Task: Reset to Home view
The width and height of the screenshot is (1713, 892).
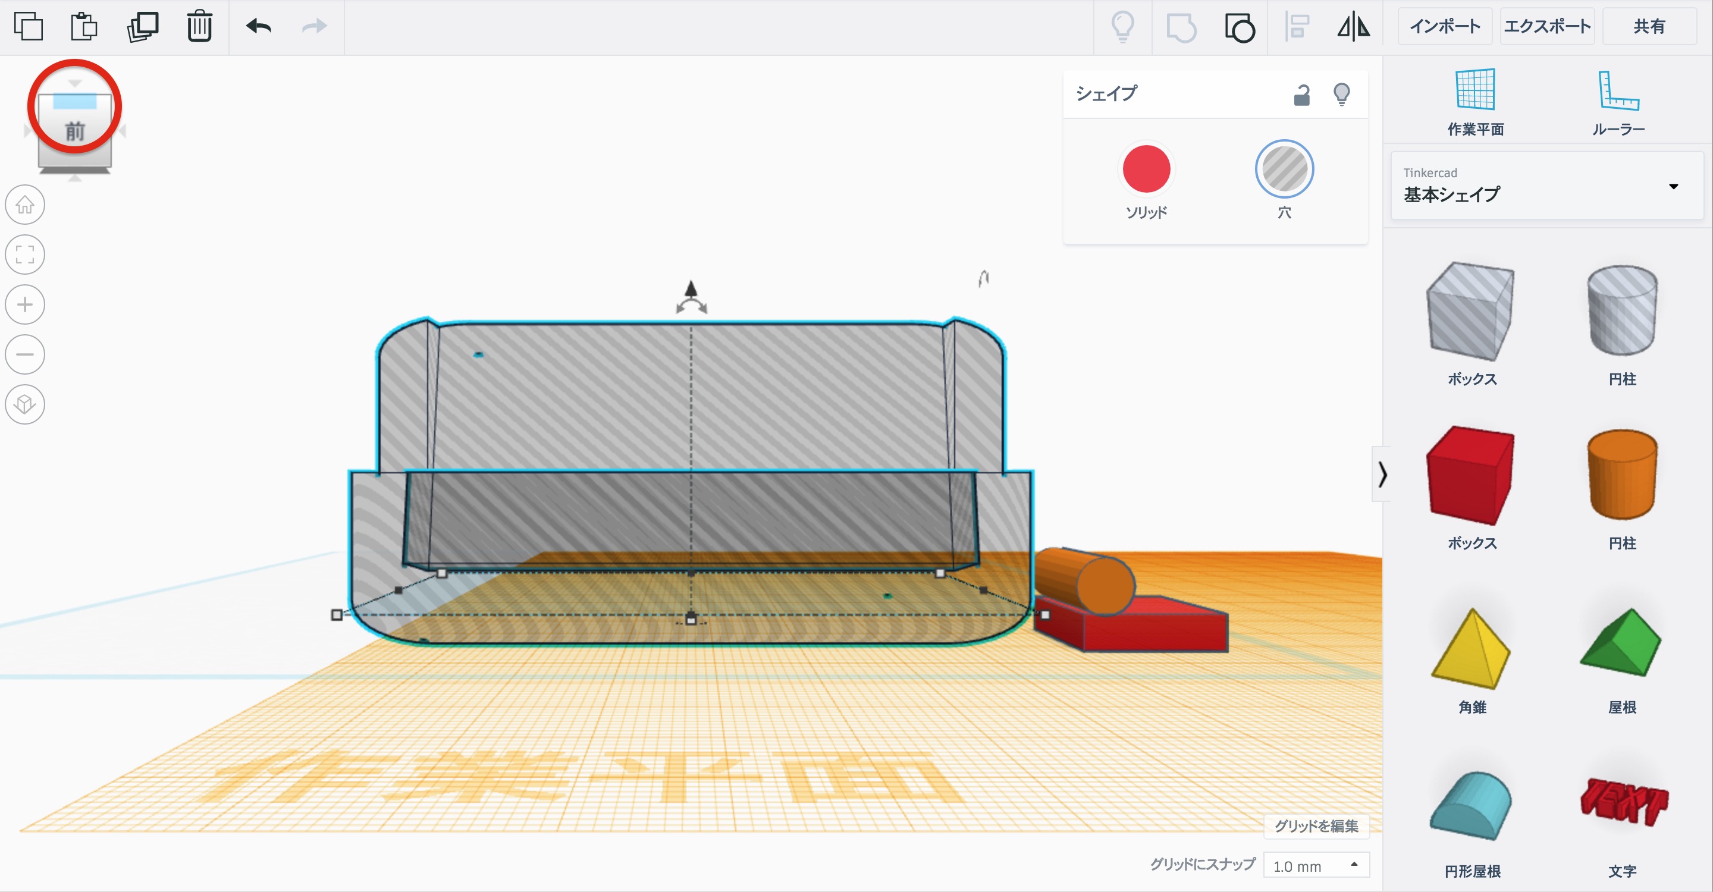Action: point(25,205)
